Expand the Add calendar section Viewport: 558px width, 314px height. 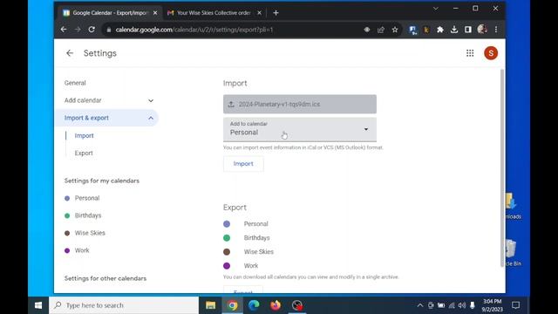pos(108,100)
